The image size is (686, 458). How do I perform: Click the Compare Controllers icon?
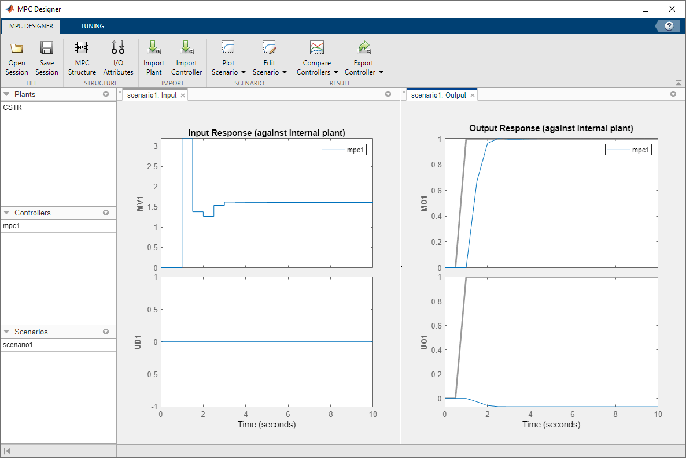click(317, 47)
